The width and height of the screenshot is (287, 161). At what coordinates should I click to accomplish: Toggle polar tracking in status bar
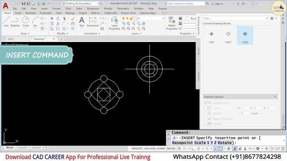[x=198, y=148]
